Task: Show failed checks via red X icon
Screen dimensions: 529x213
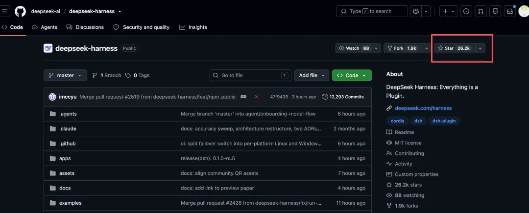Action: pos(256,97)
